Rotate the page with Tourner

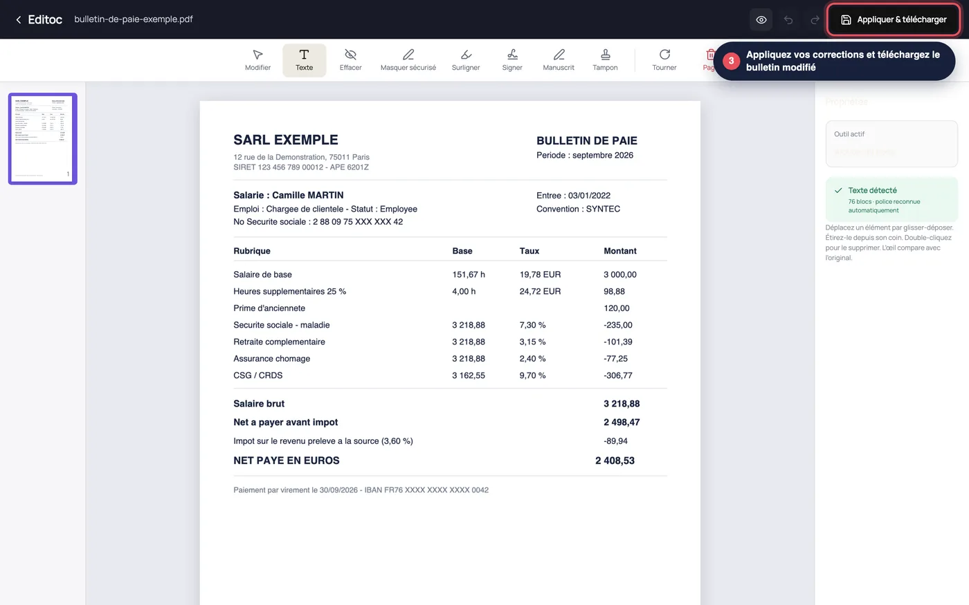click(x=664, y=60)
